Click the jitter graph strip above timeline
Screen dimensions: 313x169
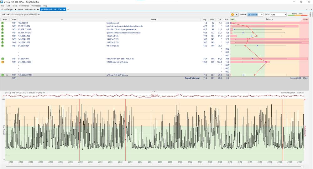(154, 96)
